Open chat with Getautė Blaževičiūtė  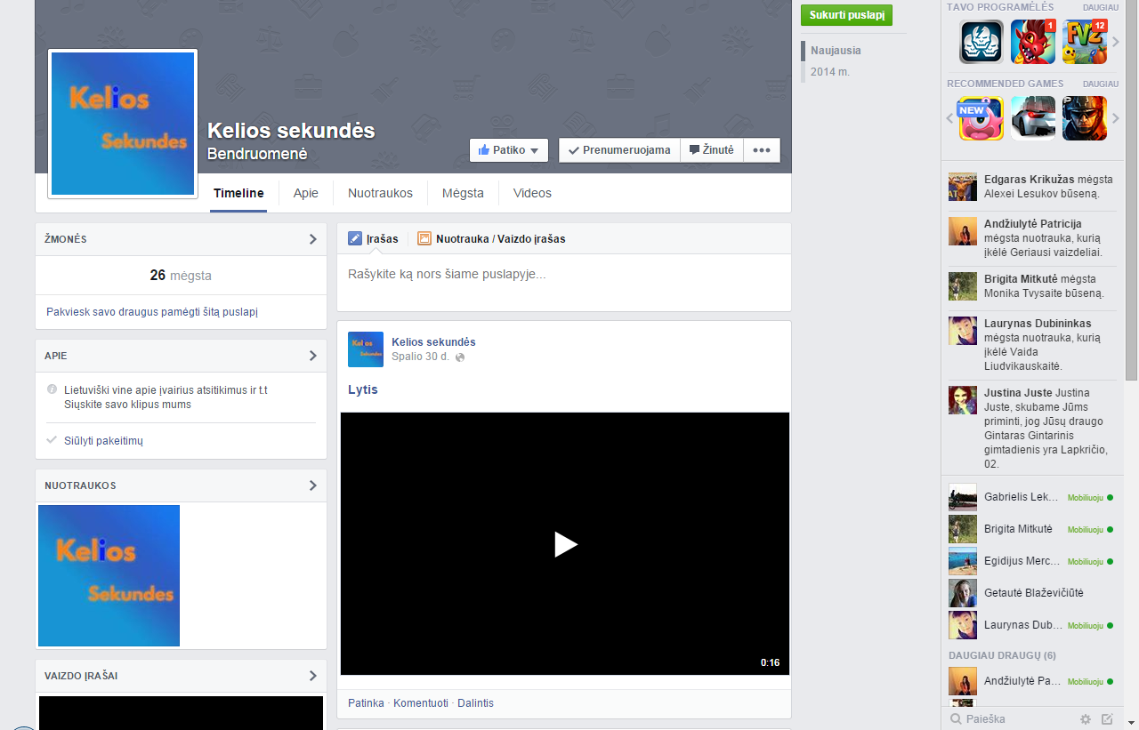click(1030, 593)
